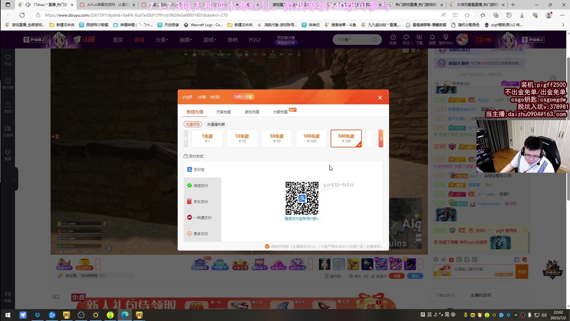Viewport: 570px width, 321px height.
Task: Open 排行榜 from the left sidebar
Action: pyautogui.click(x=8, y=83)
